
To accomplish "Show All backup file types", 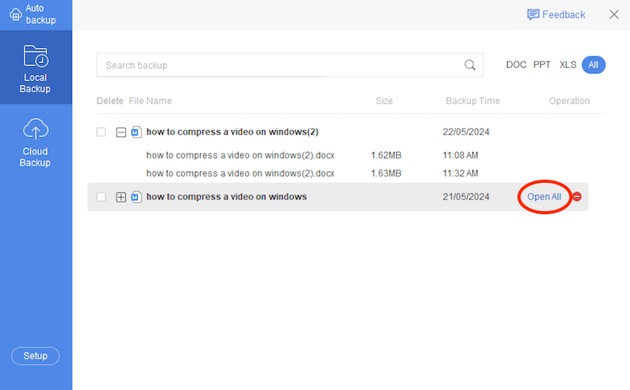I will pos(593,65).
